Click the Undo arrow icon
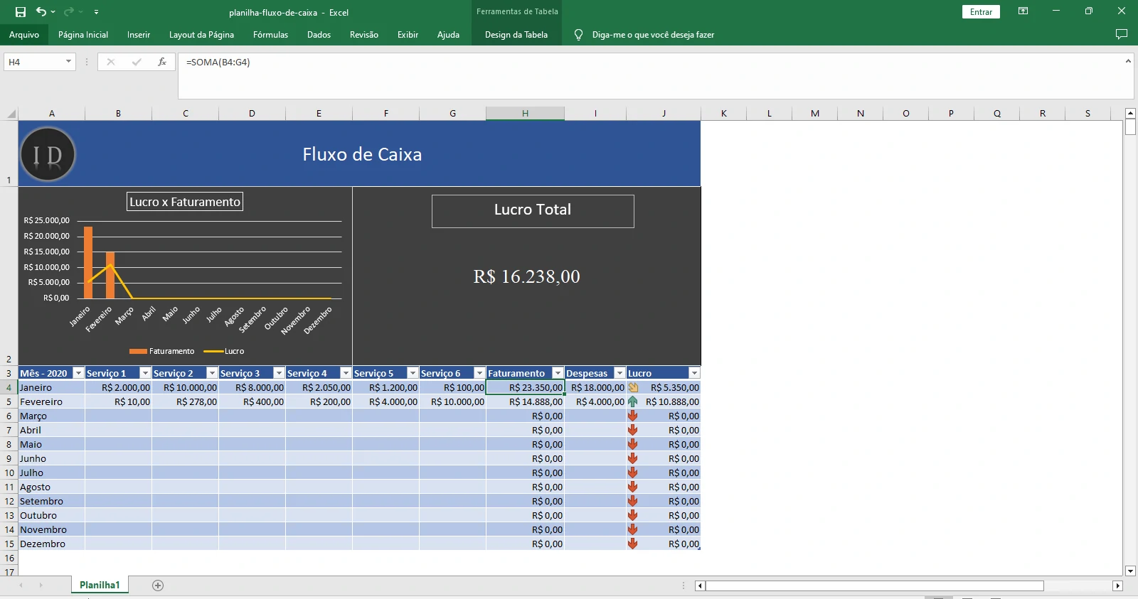 click(41, 12)
